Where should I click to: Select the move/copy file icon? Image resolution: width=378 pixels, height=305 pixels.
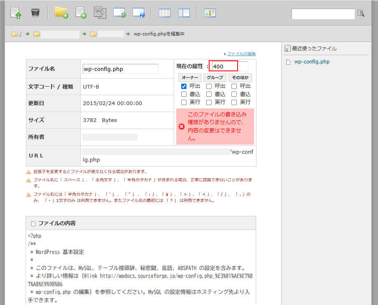[x=100, y=12]
